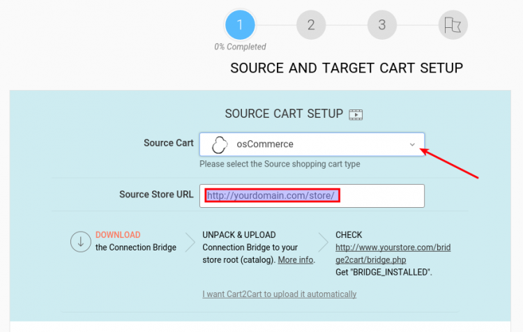Play the Source Cart Setup video tutorial icon

(x=356, y=114)
